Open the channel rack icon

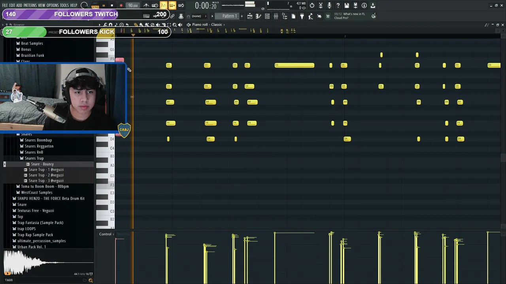coord(267,16)
